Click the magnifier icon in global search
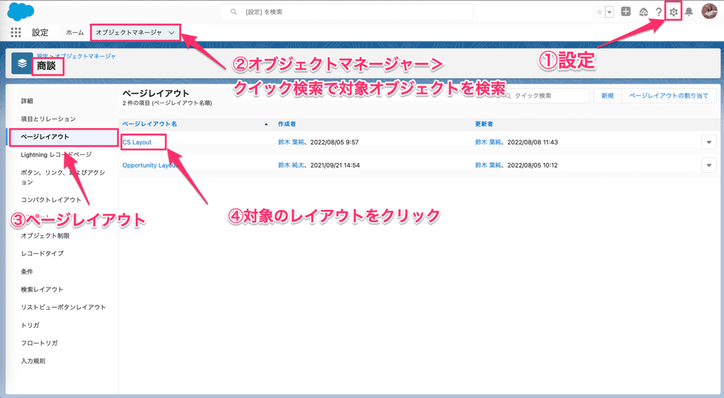This screenshot has width=724, height=398. (233, 12)
